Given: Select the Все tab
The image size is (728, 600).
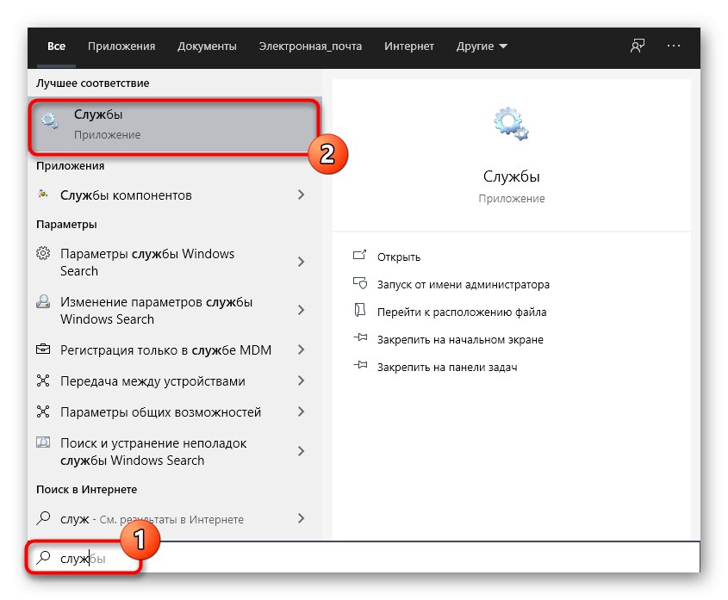Looking at the screenshot, I should (x=56, y=46).
